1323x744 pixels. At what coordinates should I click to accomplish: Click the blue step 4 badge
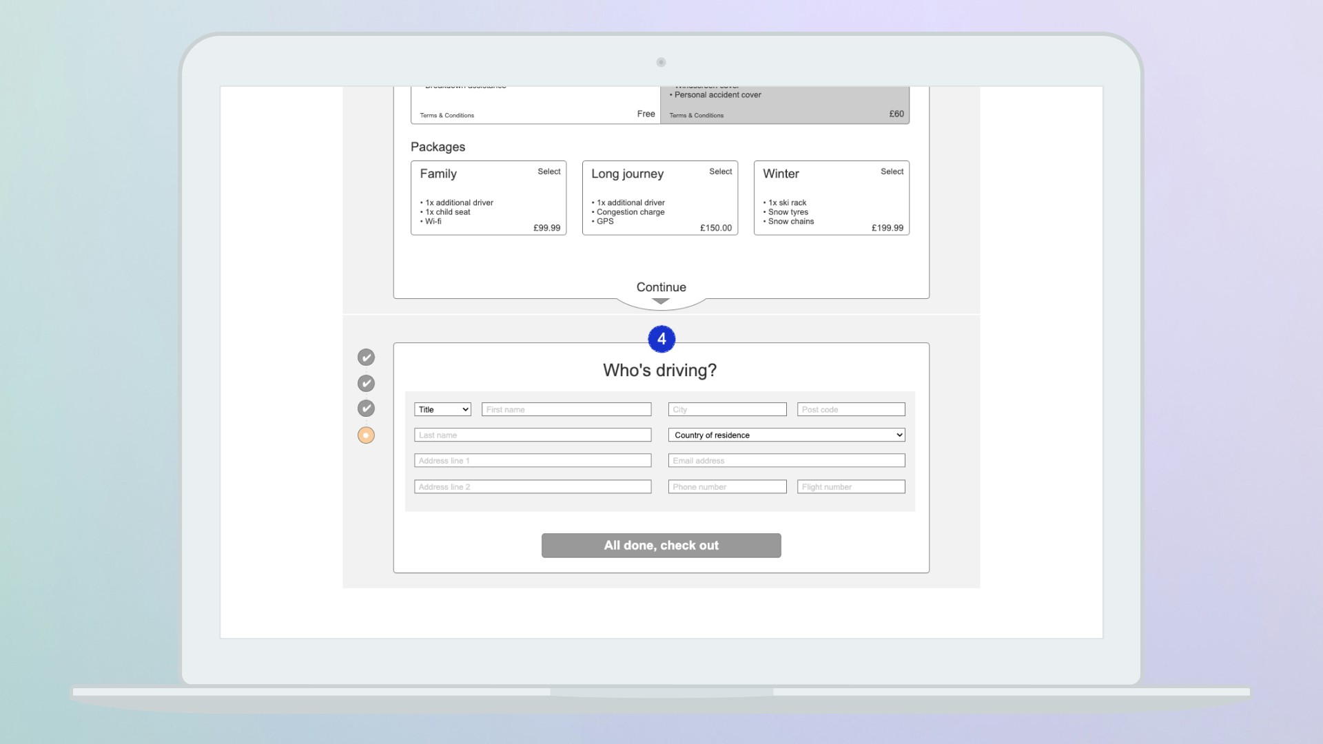[661, 338]
